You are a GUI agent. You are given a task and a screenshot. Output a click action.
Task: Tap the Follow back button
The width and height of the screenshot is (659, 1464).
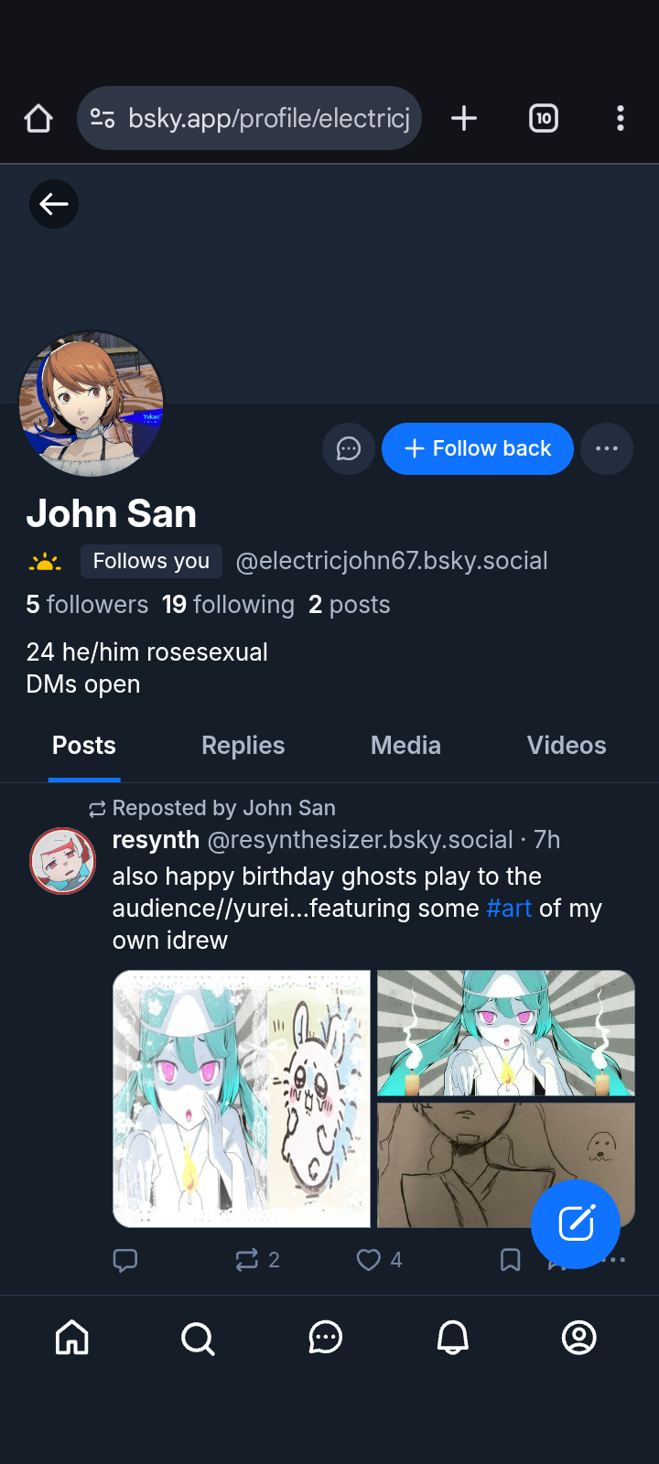(x=478, y=448)
